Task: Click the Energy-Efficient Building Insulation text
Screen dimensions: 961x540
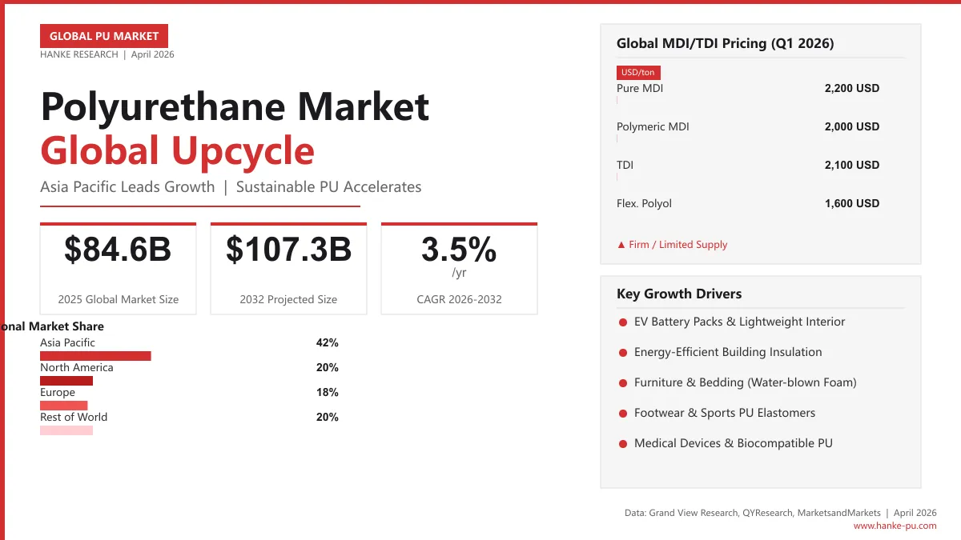Action: coord(728,352)
